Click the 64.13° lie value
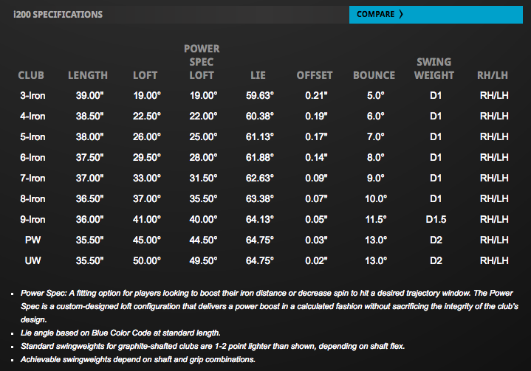The height and width of the screenshot is (371, 531). coord(260,220)
